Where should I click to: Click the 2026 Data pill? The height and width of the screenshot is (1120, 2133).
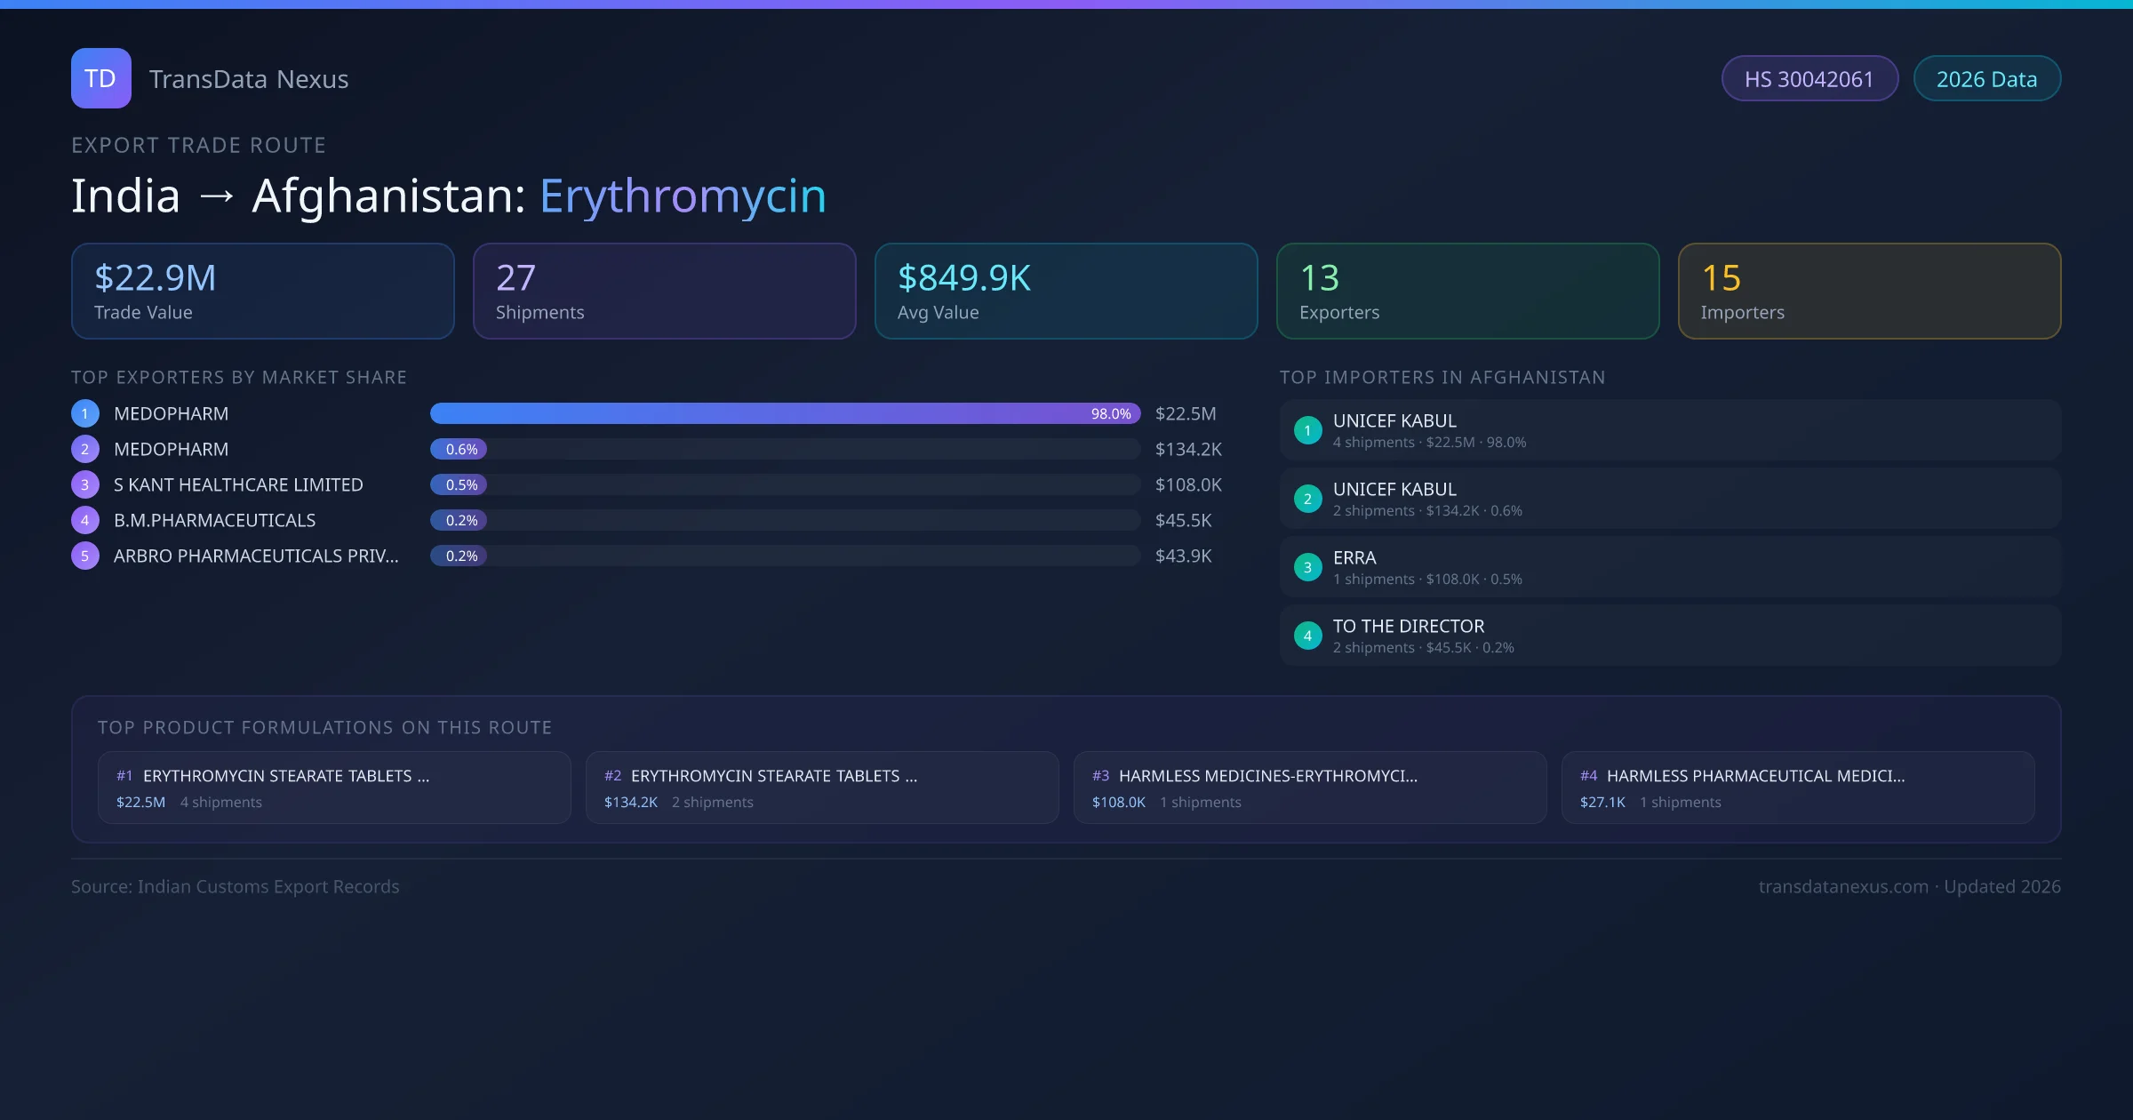point(1986,79)
